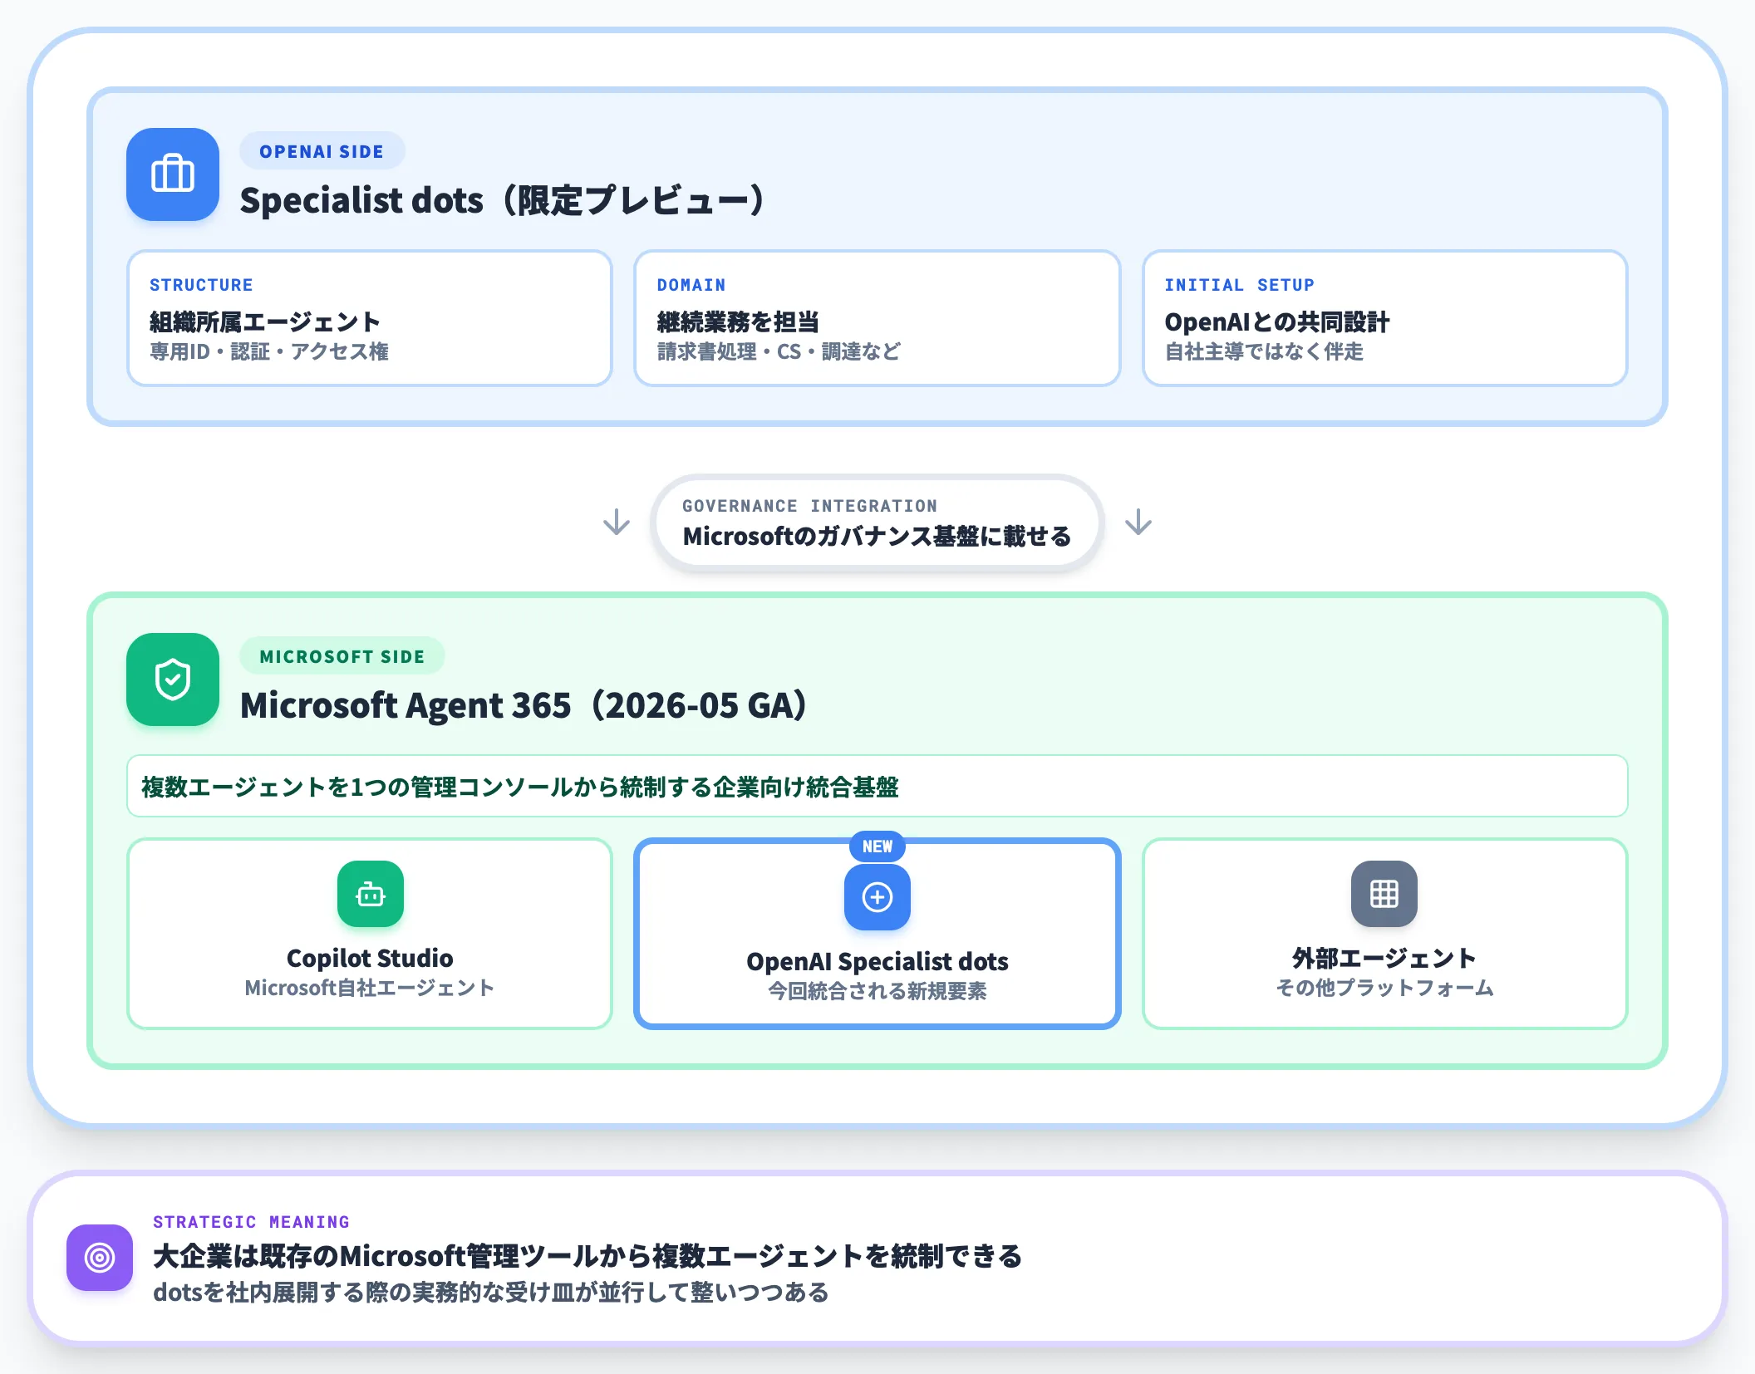Click the 継続業務を担当 heading
Image resolution: width=1755 pixels, height=1374 pixels.
click(x=738, y=322)
